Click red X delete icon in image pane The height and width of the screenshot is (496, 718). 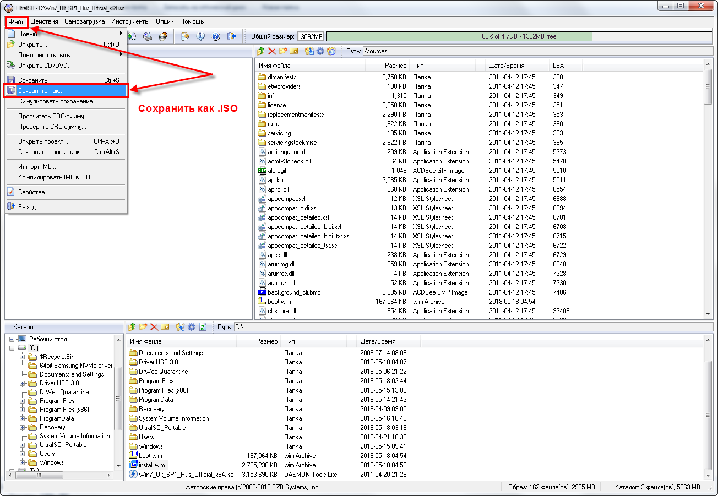coord(272,51)
